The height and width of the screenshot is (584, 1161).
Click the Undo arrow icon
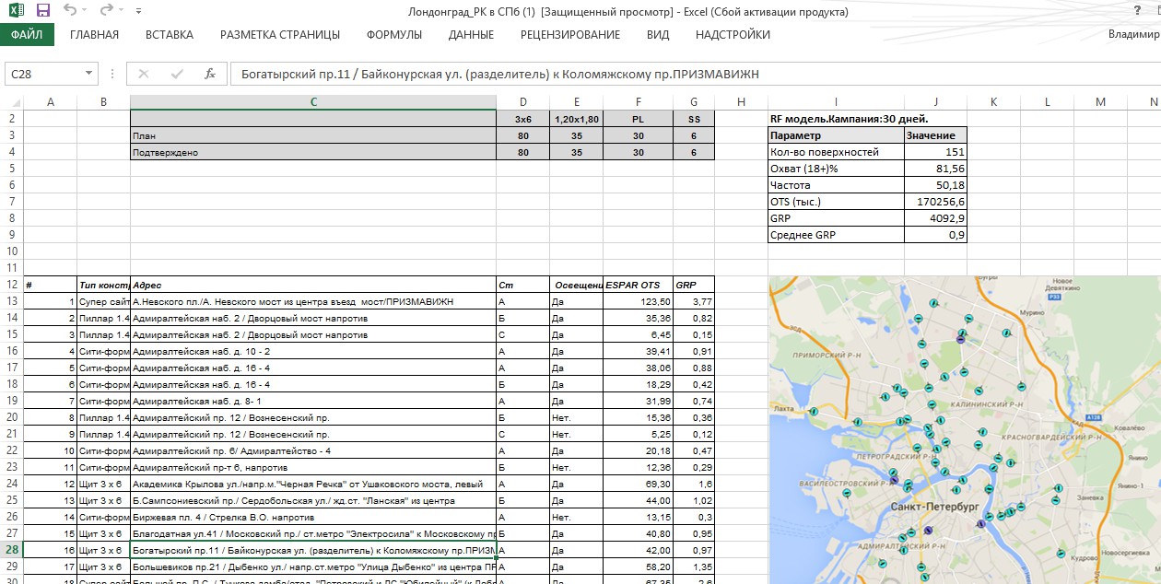pos(71,11)
